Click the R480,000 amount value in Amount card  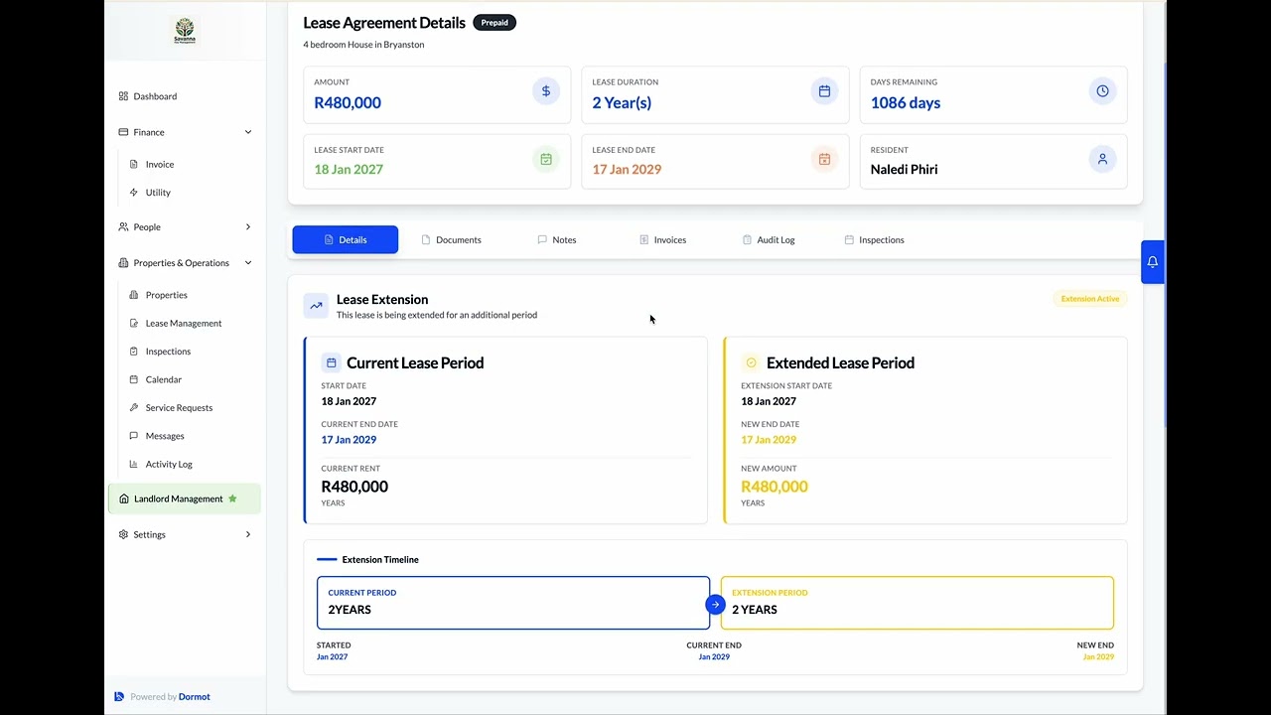[348, 102]
